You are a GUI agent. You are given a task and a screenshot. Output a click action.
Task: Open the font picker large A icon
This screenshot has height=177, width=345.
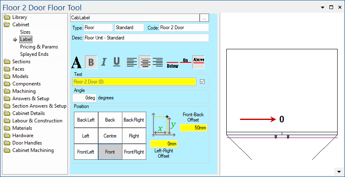tap(76, 62)
